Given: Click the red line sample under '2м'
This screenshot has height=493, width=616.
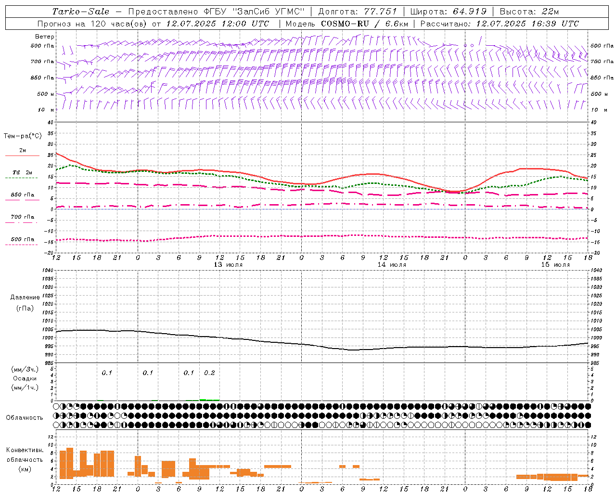Looking at the screenshot, I should coord(22,156).
